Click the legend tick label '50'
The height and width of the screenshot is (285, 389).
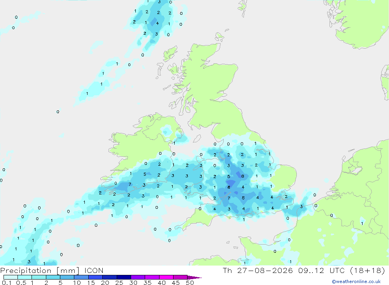(x=190, y=283)
